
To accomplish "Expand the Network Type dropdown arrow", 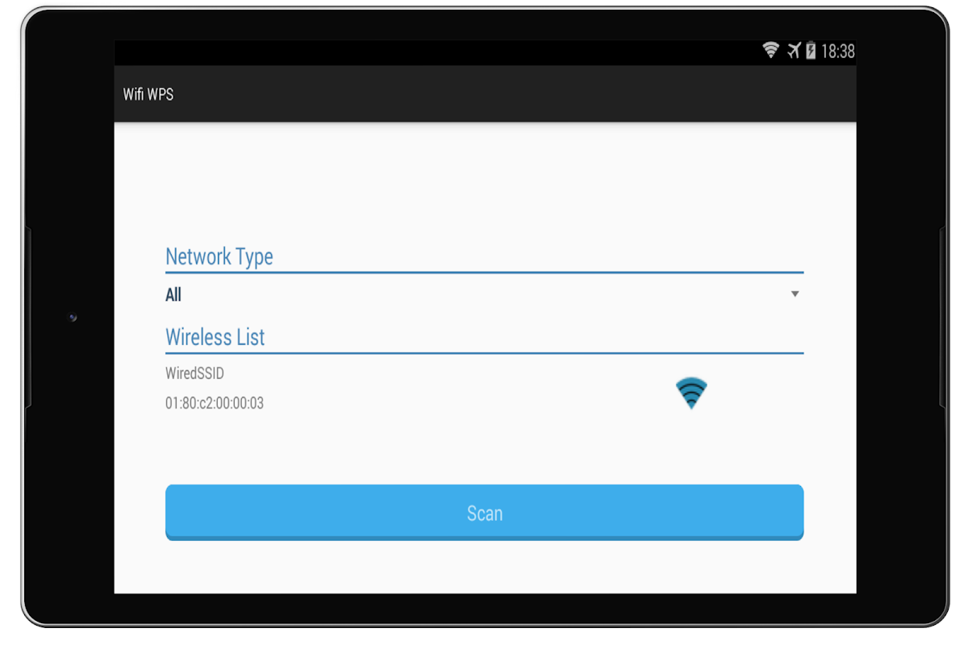I will pyautogui.click(x=795, y=294).
